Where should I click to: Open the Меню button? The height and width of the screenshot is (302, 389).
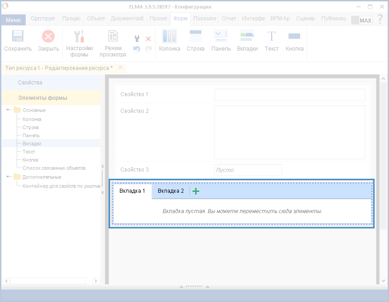pyautogui.click(x=13, y=20)
